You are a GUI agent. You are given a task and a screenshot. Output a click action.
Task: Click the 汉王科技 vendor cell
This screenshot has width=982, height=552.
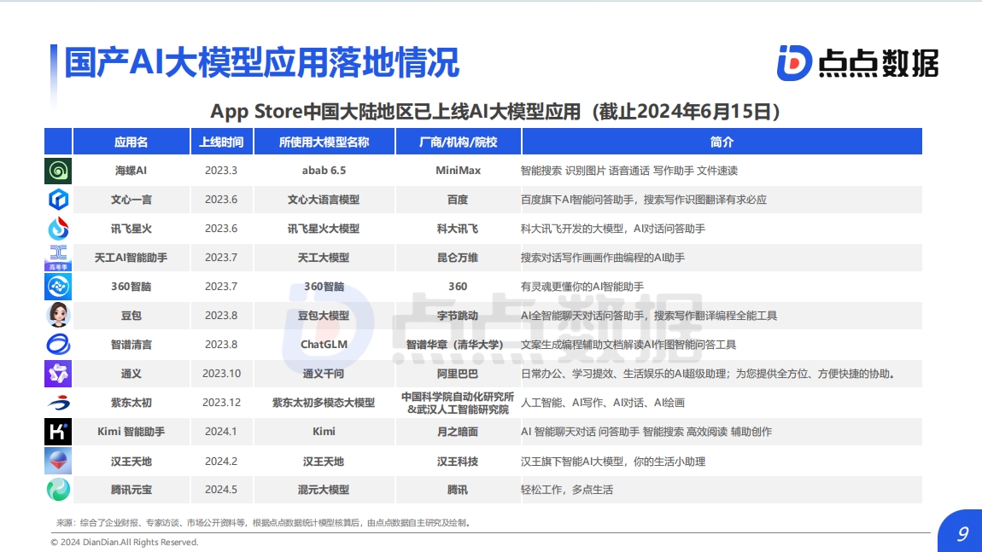[x=459, y=462]
